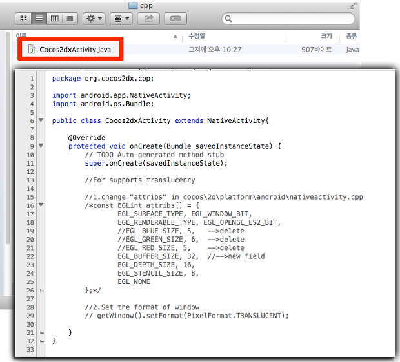The height and width of the screenshot is (362, 400).
Task: Click the sort direction arrow in name column
Action: tap(175, 36)
